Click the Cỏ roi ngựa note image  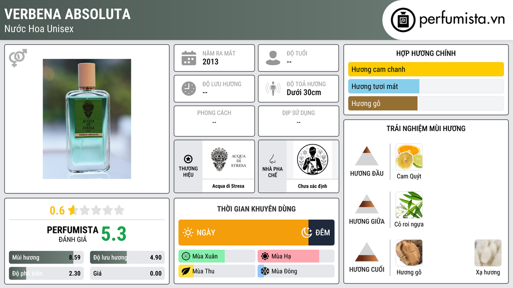[409, 205]
